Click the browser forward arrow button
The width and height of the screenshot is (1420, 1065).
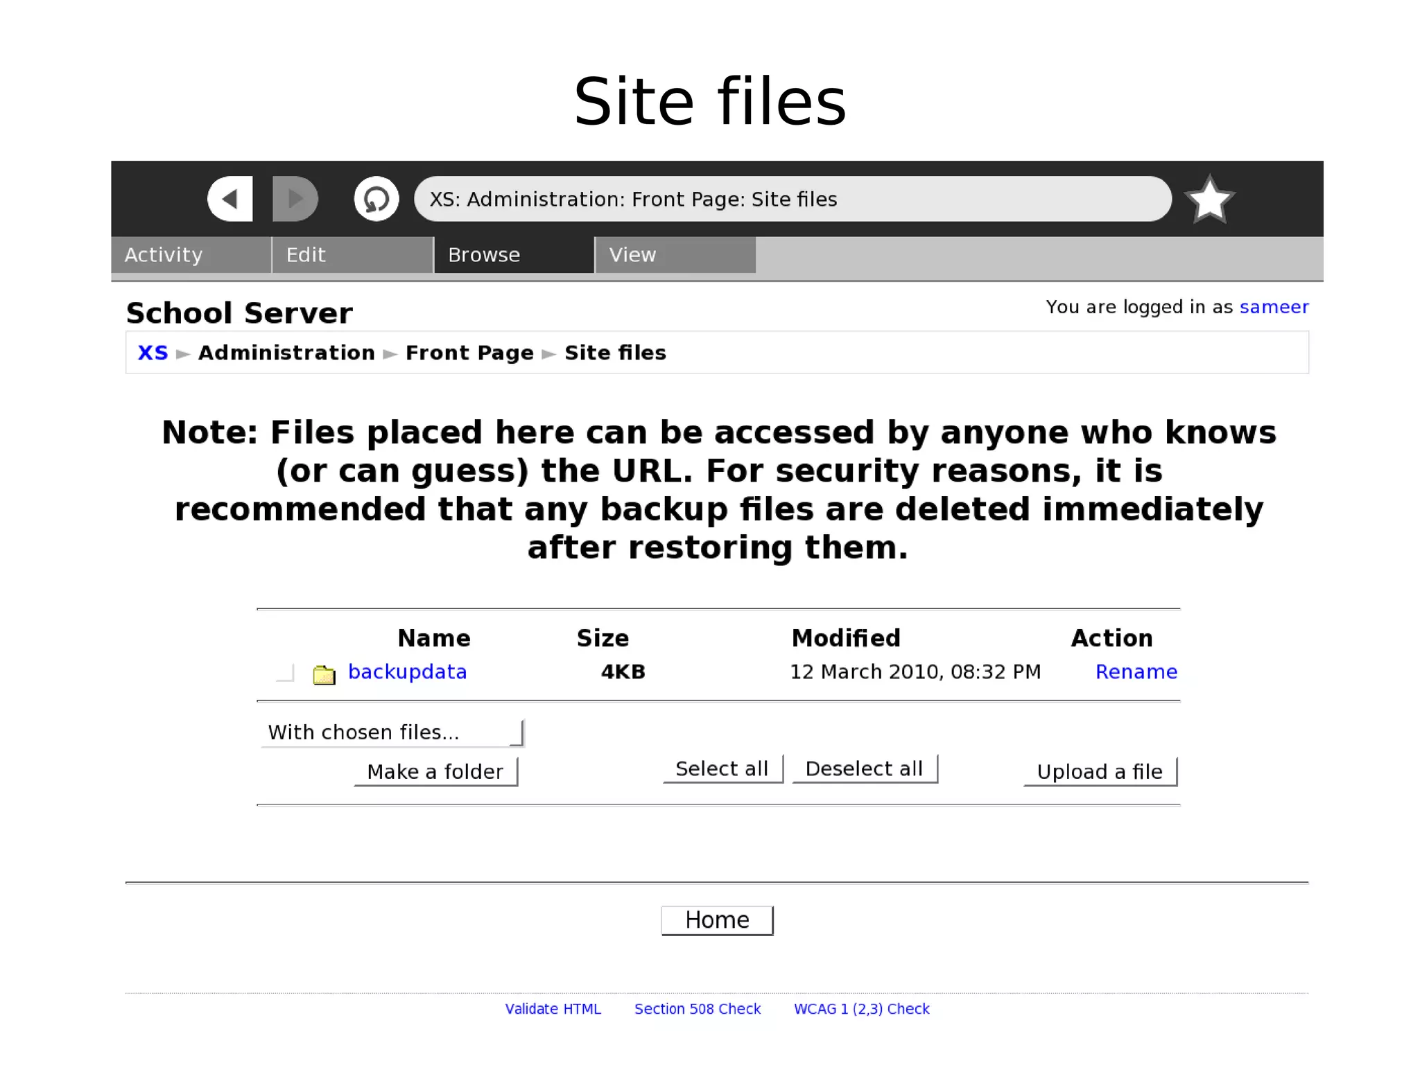[295, 199]
